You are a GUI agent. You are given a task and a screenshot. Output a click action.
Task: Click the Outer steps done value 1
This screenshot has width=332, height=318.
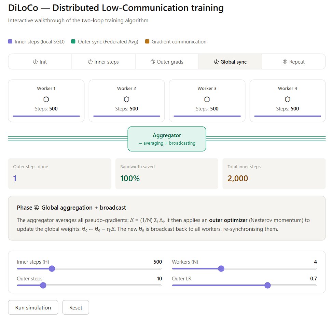click(x=15, y=178)
